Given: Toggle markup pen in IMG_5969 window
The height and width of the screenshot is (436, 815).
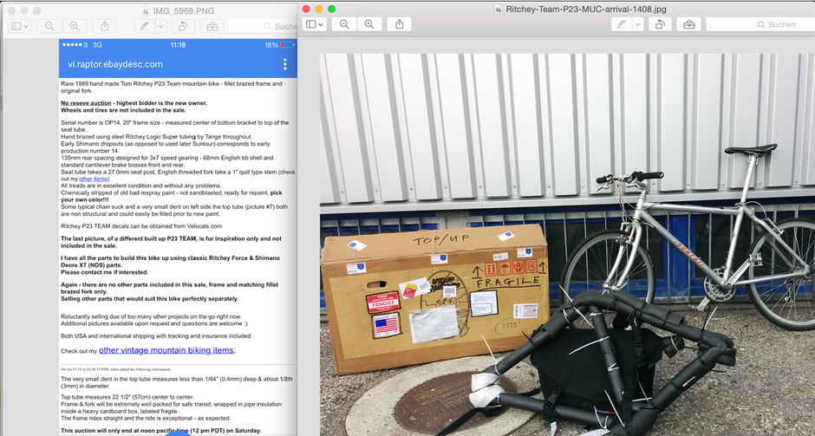Looking at the screenshot, I should pos(145,26).
